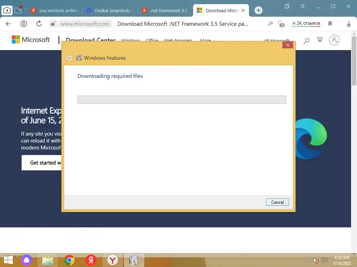
Task: Open the browser hamburger menu
Action: tap(303, 6)
